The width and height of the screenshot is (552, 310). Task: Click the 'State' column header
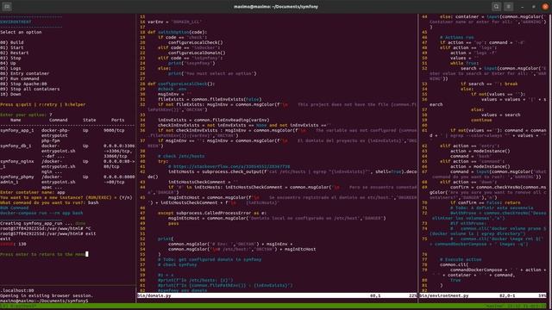pyautogui.click(x=89, y=120)
